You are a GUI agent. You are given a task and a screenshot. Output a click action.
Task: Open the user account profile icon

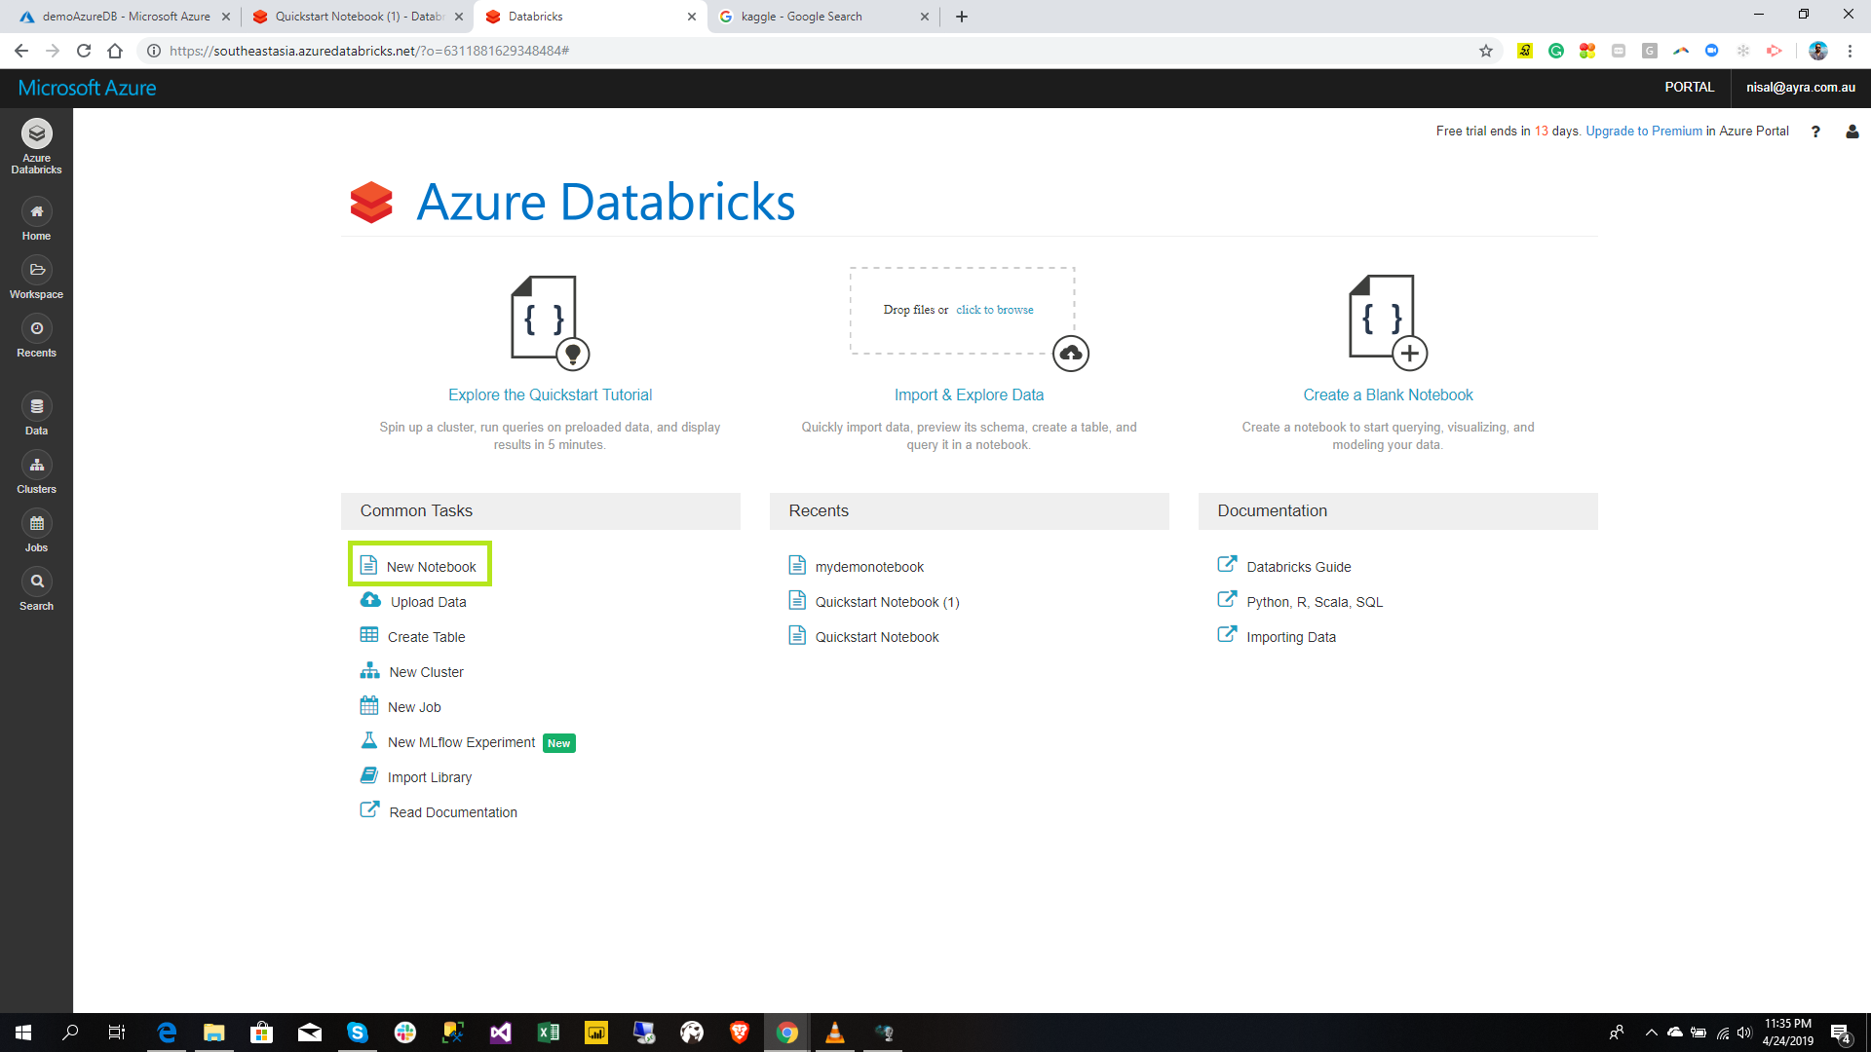[1852, 131]
